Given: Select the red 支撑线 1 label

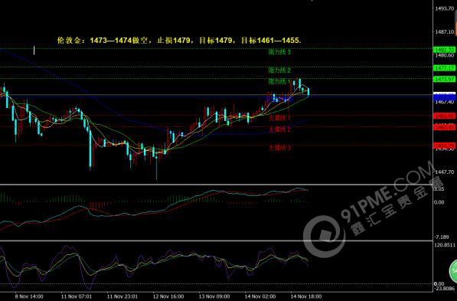Looking at the screenshot, I should tap(279, 118).
